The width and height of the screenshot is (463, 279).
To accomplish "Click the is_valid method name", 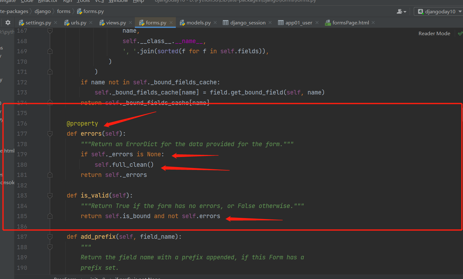I will coord(95,196).
